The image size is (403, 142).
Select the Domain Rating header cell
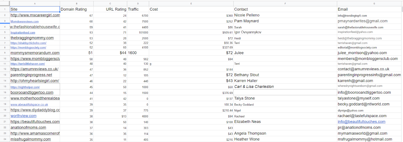tap(77, 9)
